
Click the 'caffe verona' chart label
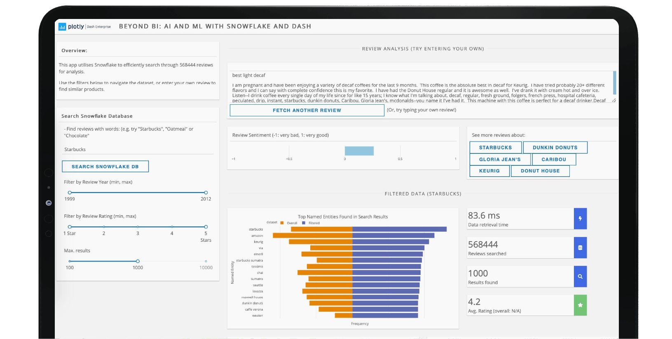click(x=254, y=309)
